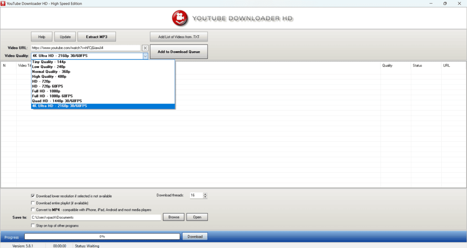The height and width of the screenshot is (248, 467).
Task: Select Full HD - 1080p 60FPS option
Action: pos(103,96)
